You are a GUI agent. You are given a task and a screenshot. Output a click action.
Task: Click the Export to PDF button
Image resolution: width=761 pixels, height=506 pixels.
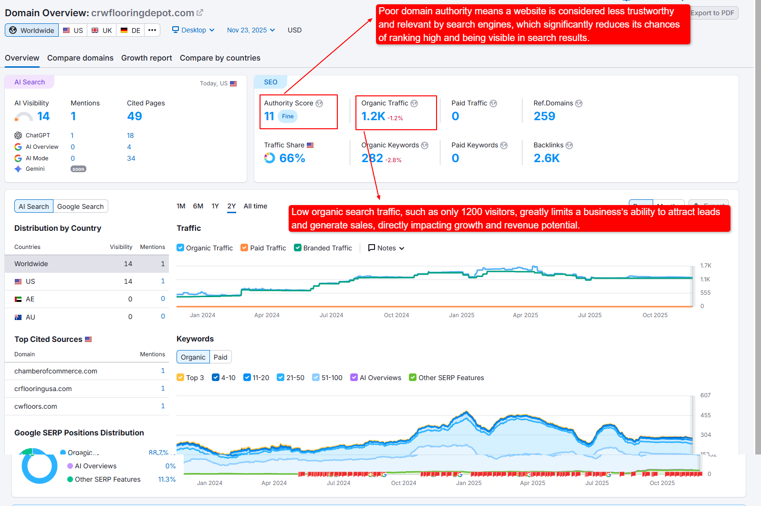click(713, 13)
